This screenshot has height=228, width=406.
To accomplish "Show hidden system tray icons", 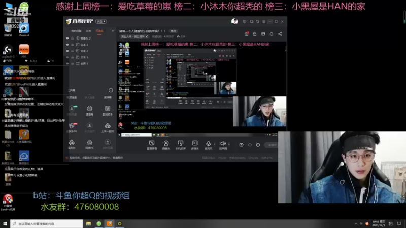I will (x=356, y=224).
